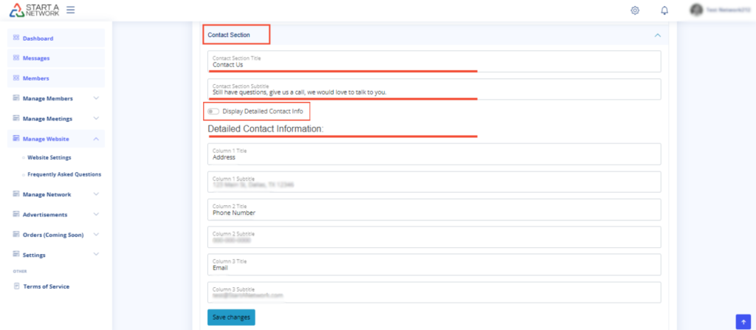Go to the Members page
The height and width of the screenshot is (330, 756).
click(x=36, y=78)
